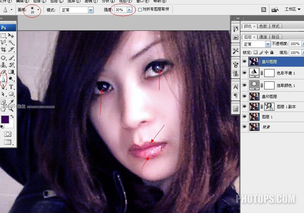Select the Eyedropper tool

11,102
